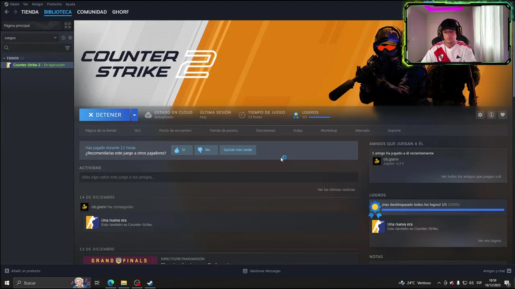Image resolution: width=515 pixels, height=289 pixels.
Task: Open Guías tab
Action: [x=298, y=130]
